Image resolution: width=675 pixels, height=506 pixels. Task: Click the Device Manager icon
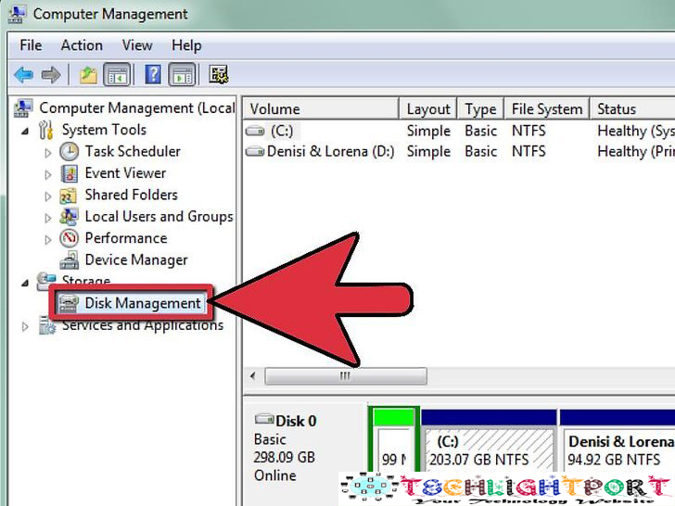[69, 259]
